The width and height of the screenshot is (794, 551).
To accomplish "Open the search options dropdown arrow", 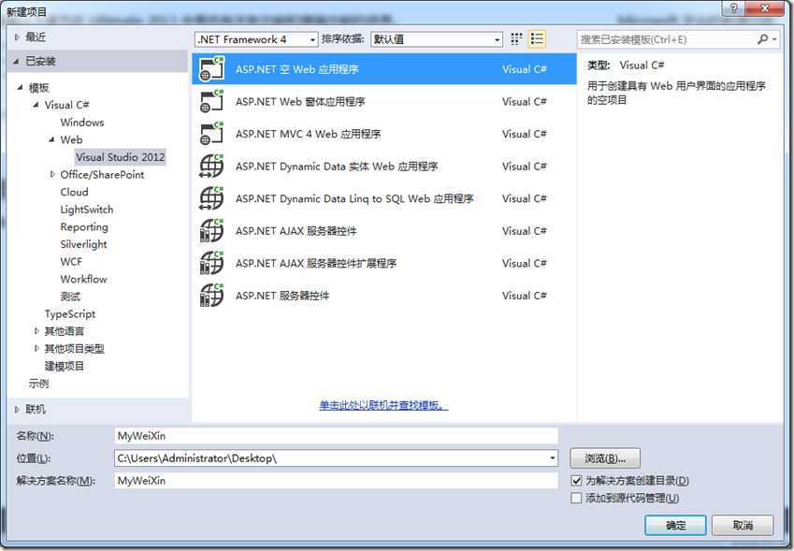I will pos(774,39).
